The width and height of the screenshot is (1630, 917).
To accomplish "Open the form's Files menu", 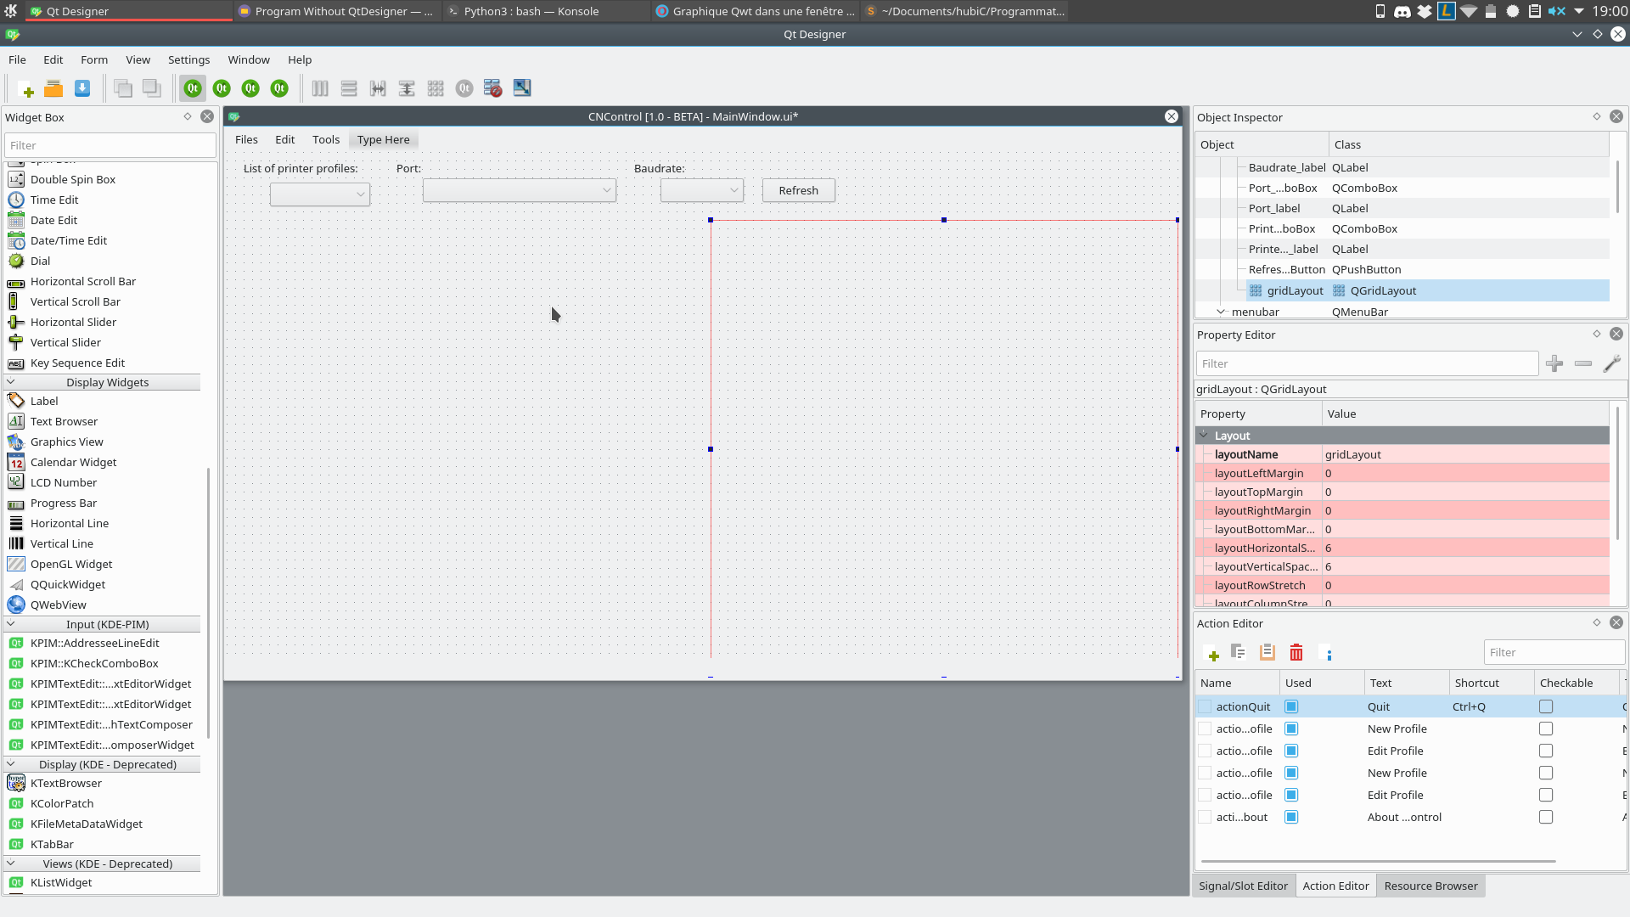I will coord(246,139).
